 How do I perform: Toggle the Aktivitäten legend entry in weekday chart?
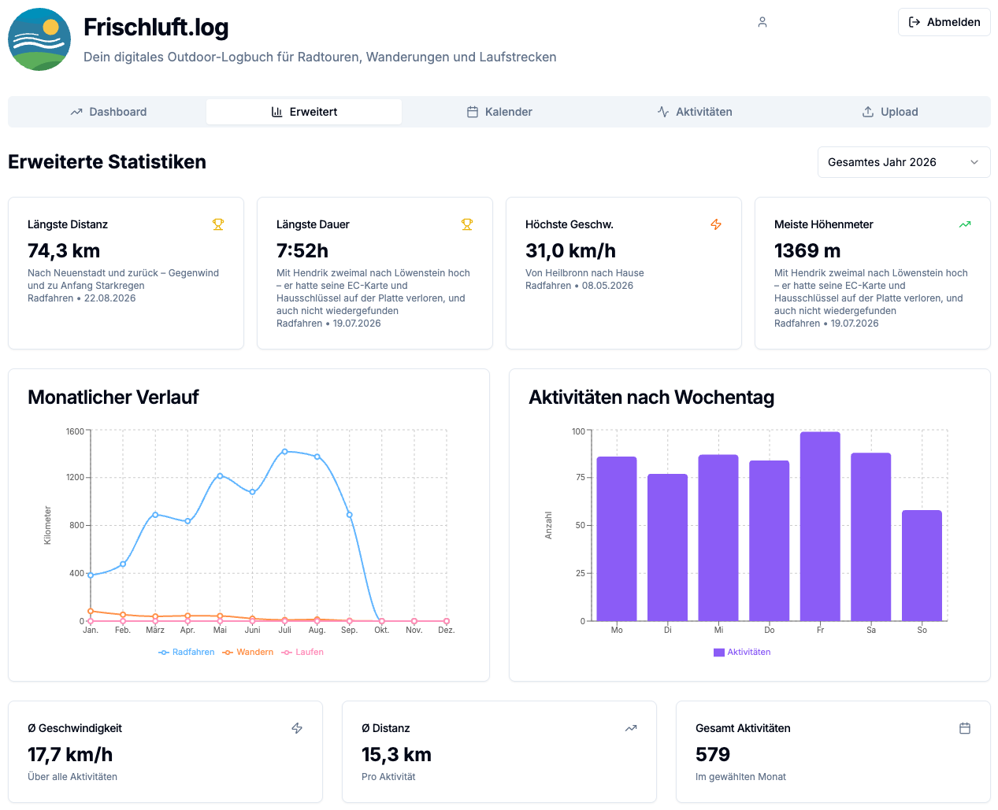(742, 652)
